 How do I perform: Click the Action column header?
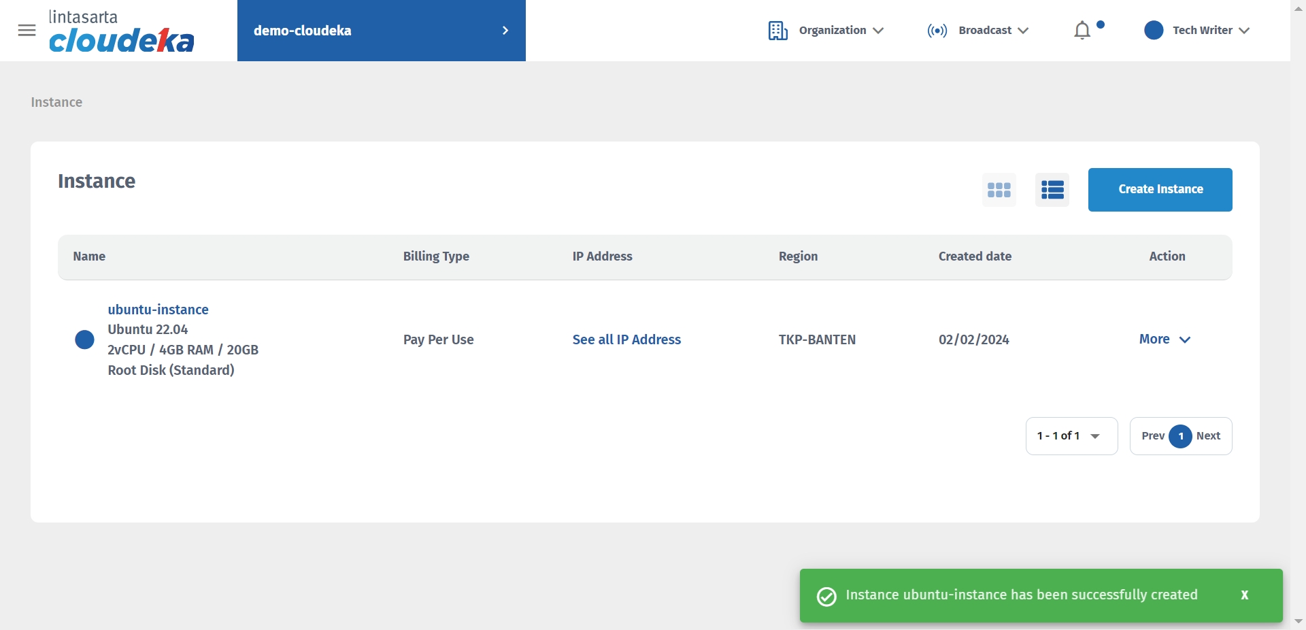(x=1167, y=256)
